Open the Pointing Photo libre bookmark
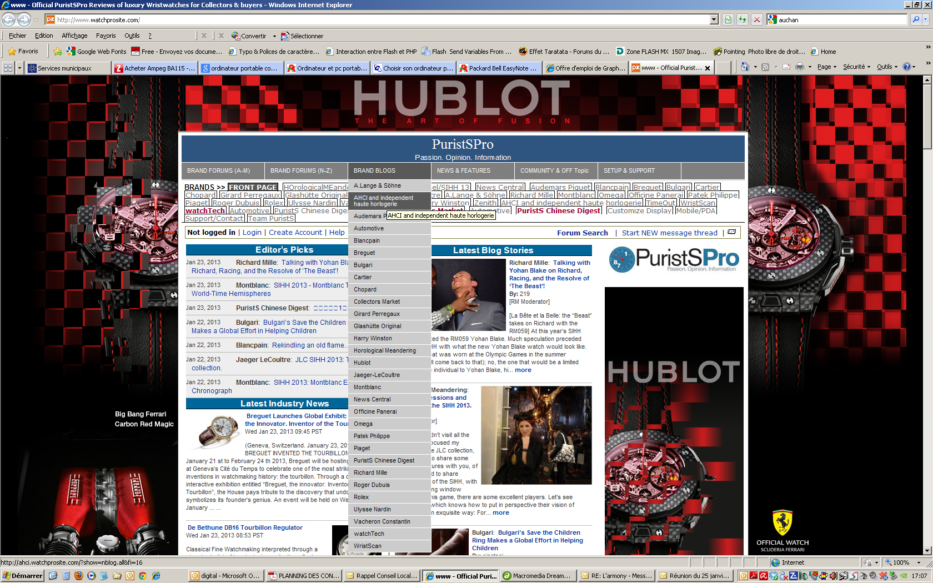The image size is (933, 583). pos(759,52)
